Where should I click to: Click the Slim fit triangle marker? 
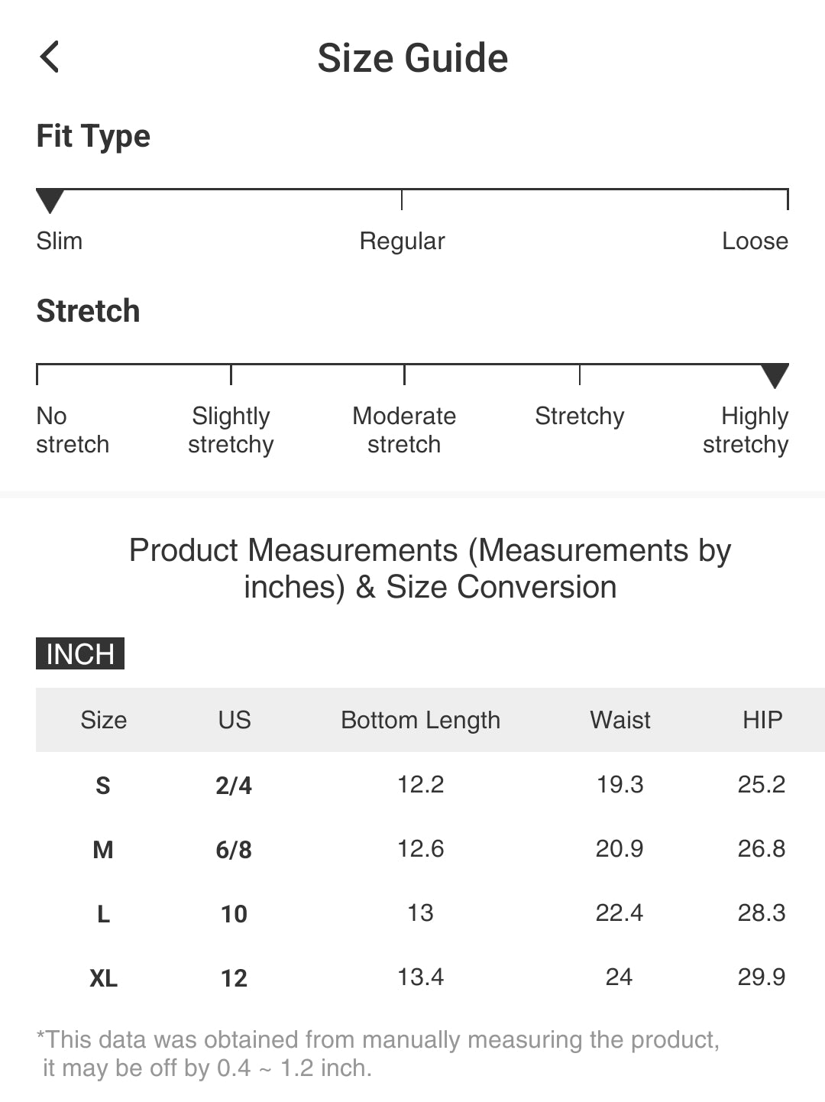click(x=50, y=201)
